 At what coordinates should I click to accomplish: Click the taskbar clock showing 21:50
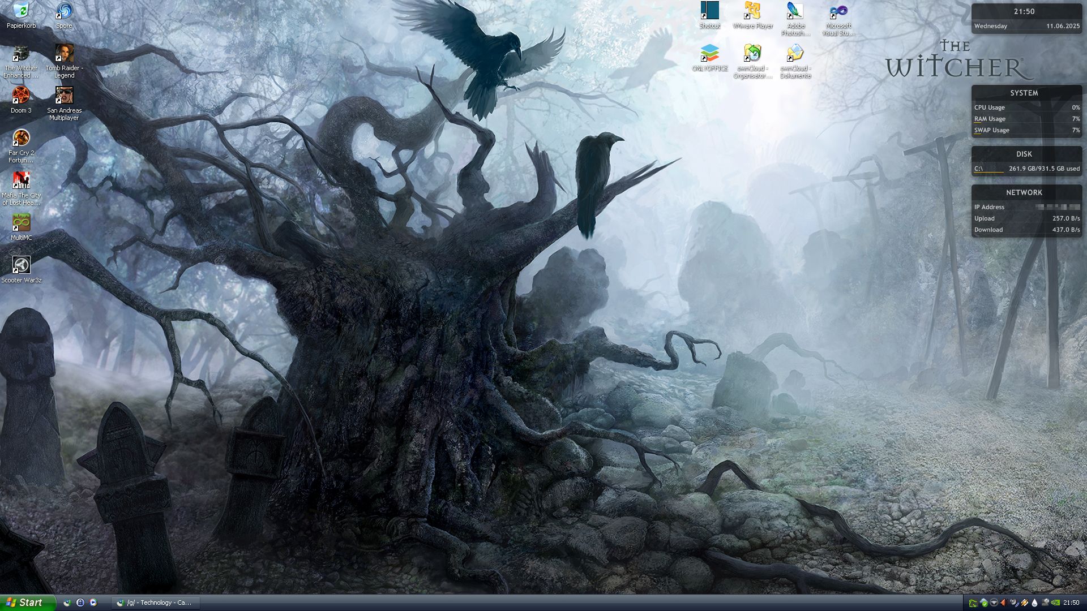coord(1071,603)
